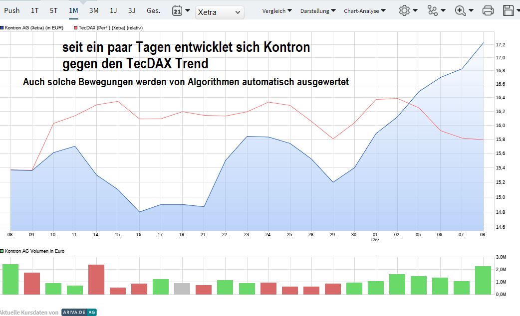Open the Xetra exchange dropdown
The height and width of the screenshot is (316, 520).
click(x=219, y=12)
